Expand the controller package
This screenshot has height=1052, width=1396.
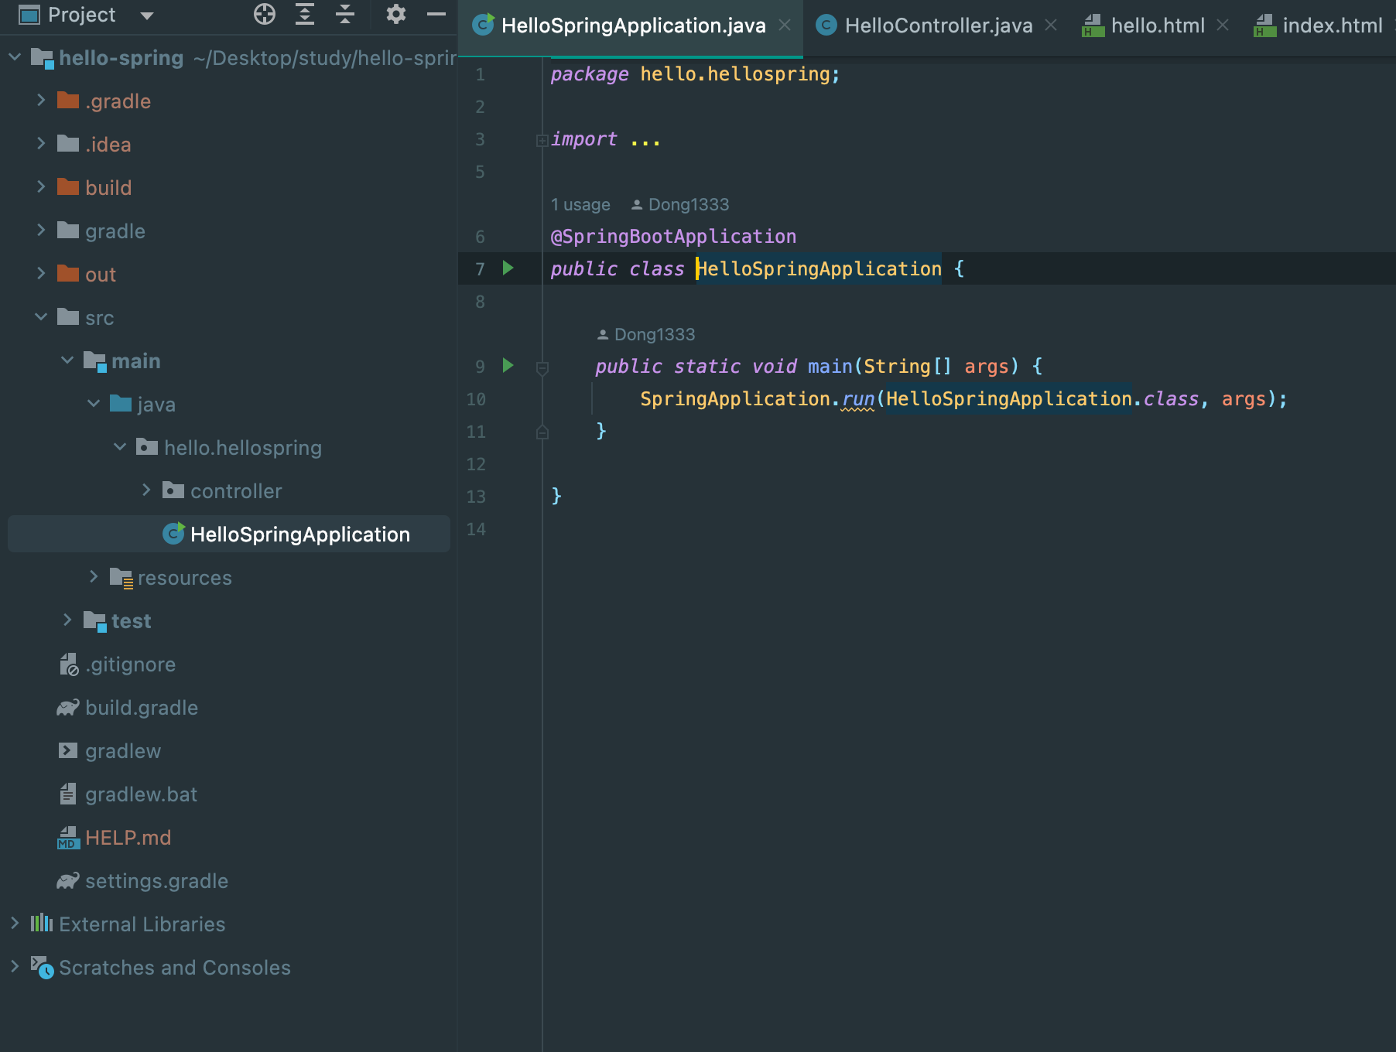(146, 490)
